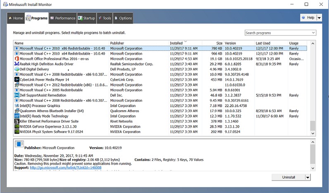Click the program icon in details pane
Screen dimensions: 329x193
[x=19, y=144]
